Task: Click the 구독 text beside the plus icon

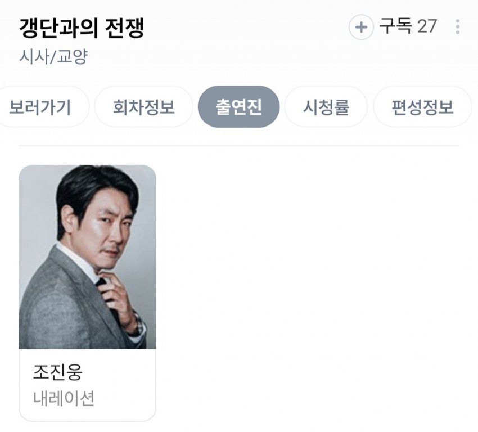Action: click(x=395, y=26)
